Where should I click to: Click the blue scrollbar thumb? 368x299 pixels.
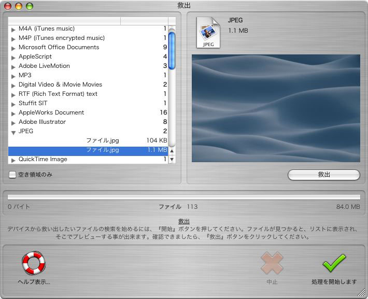click(172, 50)
